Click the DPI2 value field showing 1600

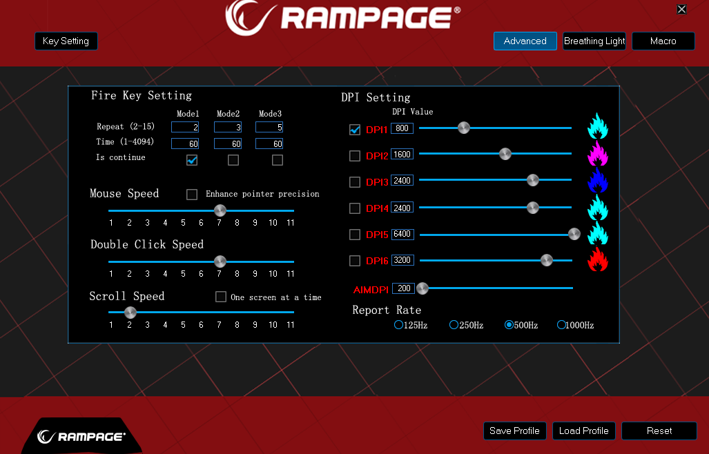(402, 155)
